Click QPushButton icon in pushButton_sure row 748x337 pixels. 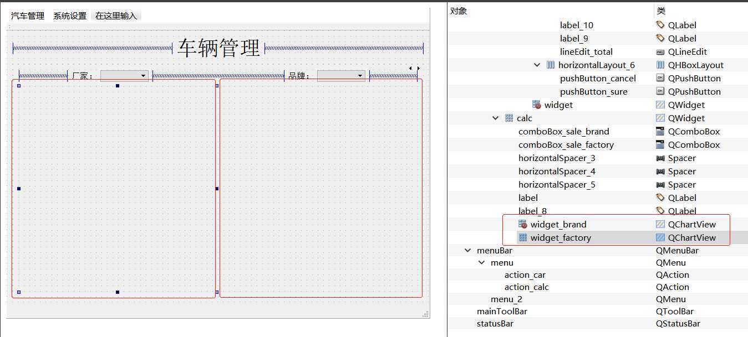[x=660, y=91]
